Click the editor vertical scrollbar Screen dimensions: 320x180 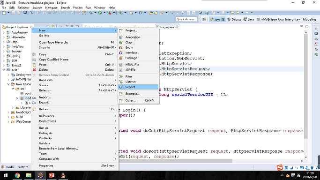[306, 86]
